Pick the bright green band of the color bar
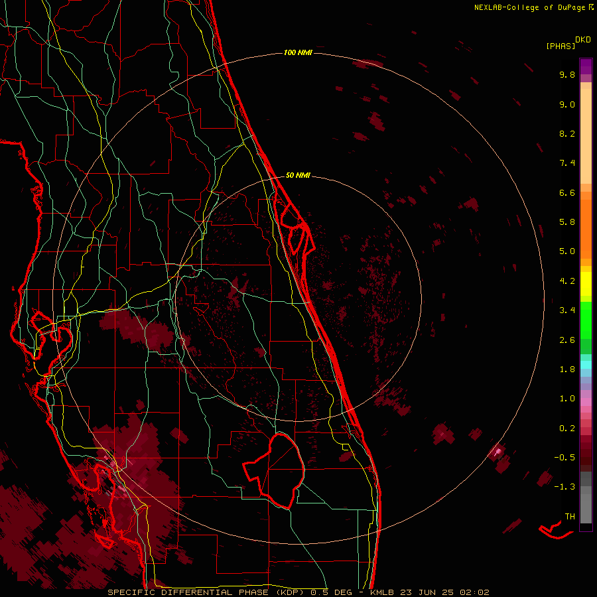 coord(586,320)
